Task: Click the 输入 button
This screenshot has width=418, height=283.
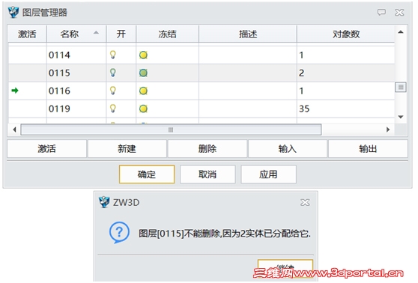Action: click(288, 149)
